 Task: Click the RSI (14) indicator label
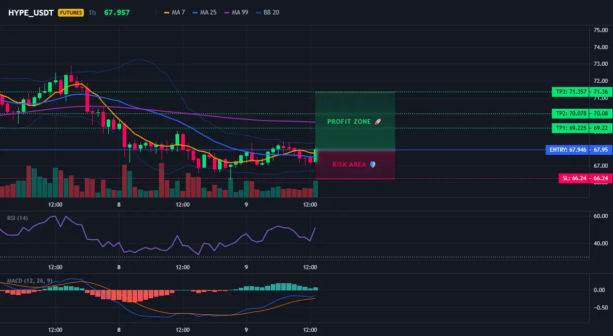point(18,218)
